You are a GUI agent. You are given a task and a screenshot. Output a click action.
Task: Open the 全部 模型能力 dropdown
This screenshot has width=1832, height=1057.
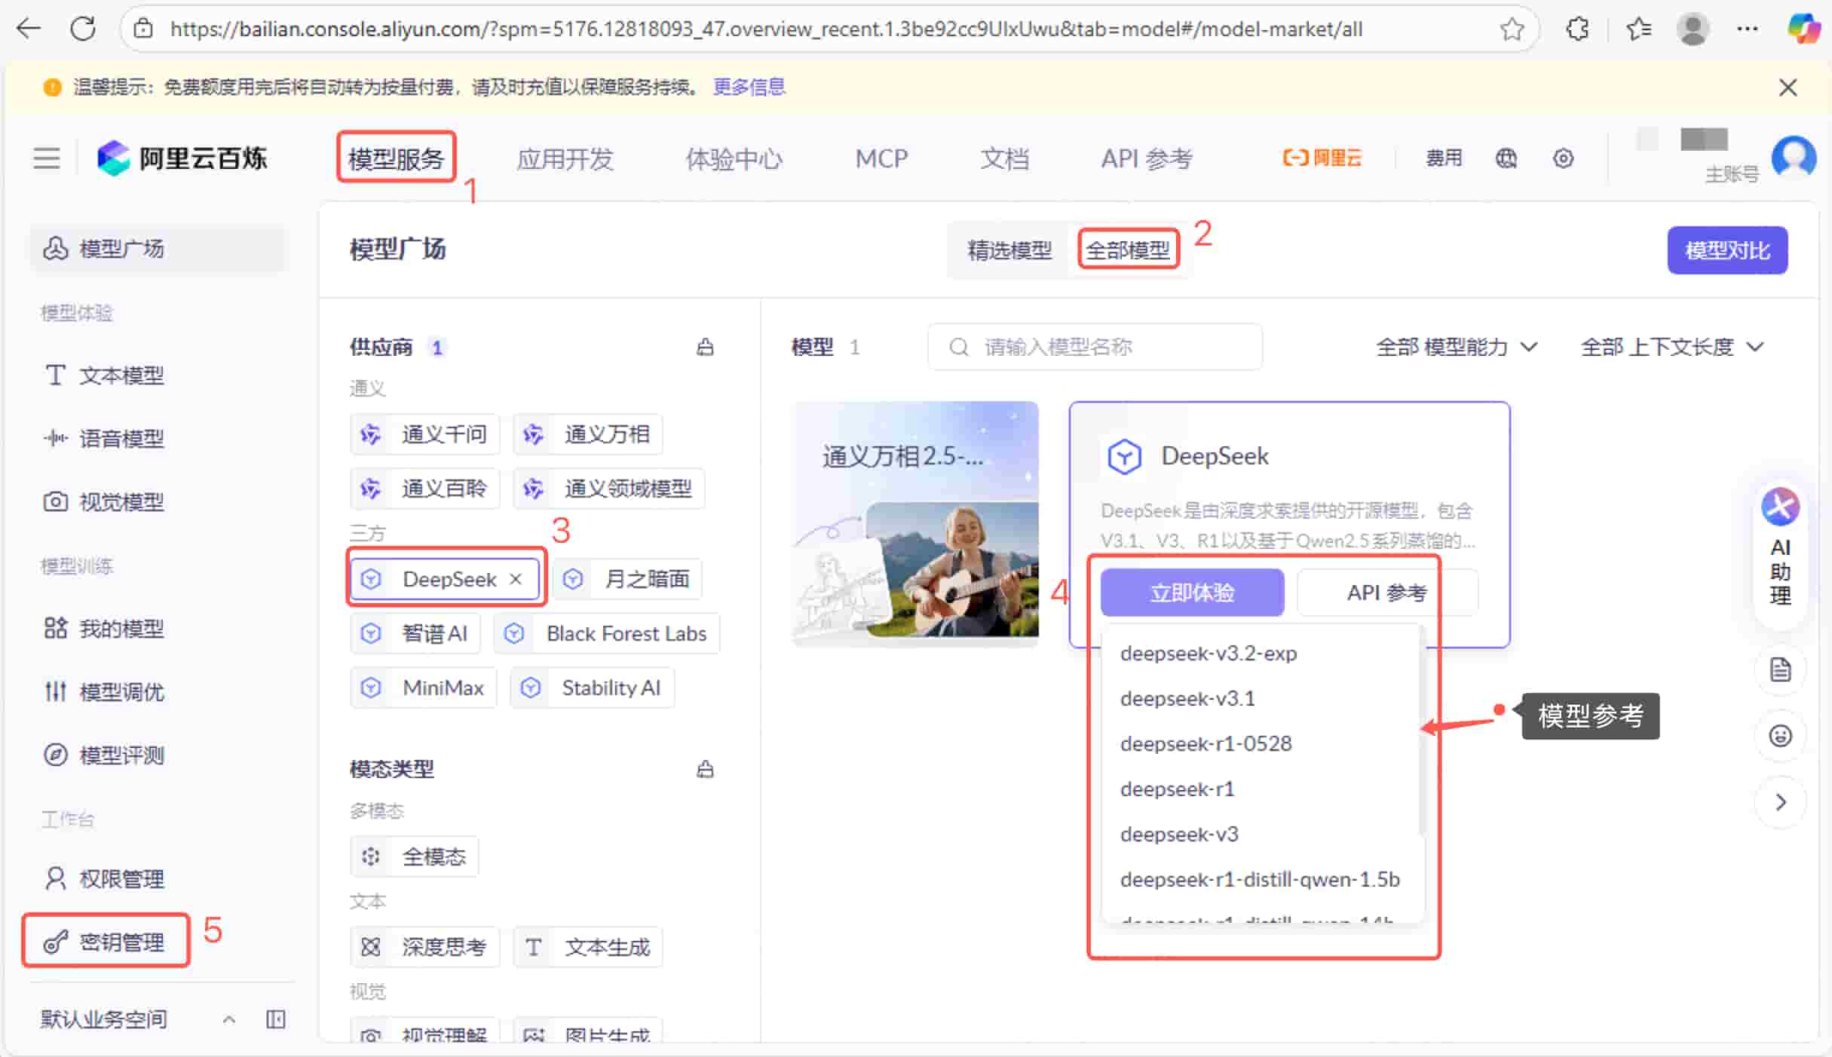[1457, 347]
